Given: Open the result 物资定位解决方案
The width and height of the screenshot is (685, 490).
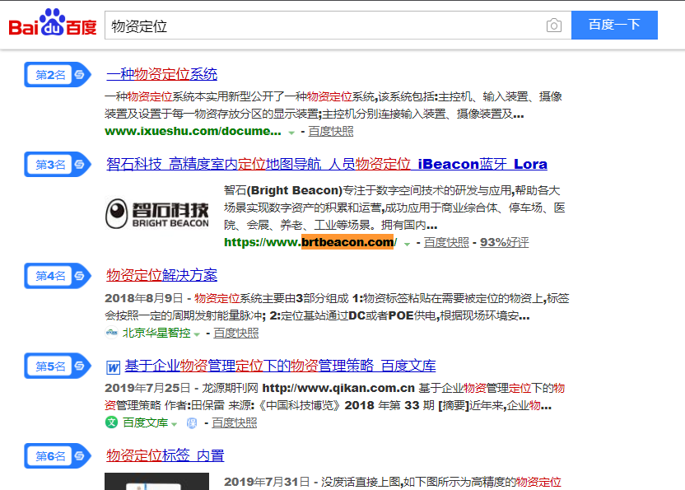Looking at the screenshot, I should (161, 275).
